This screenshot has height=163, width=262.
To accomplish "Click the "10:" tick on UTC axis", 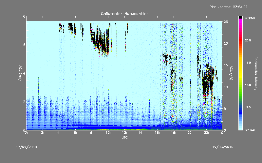I will click(108, 133).
